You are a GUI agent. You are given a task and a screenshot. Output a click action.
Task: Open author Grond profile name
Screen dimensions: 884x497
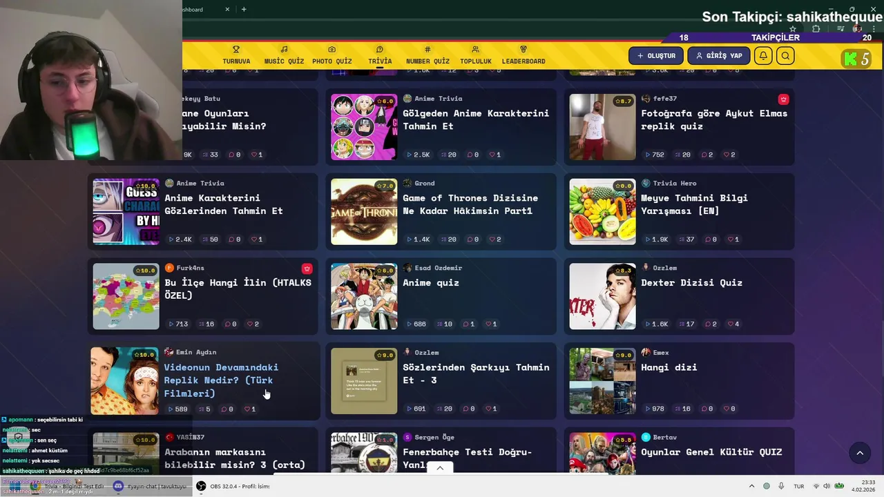click(x=424, y=184)
